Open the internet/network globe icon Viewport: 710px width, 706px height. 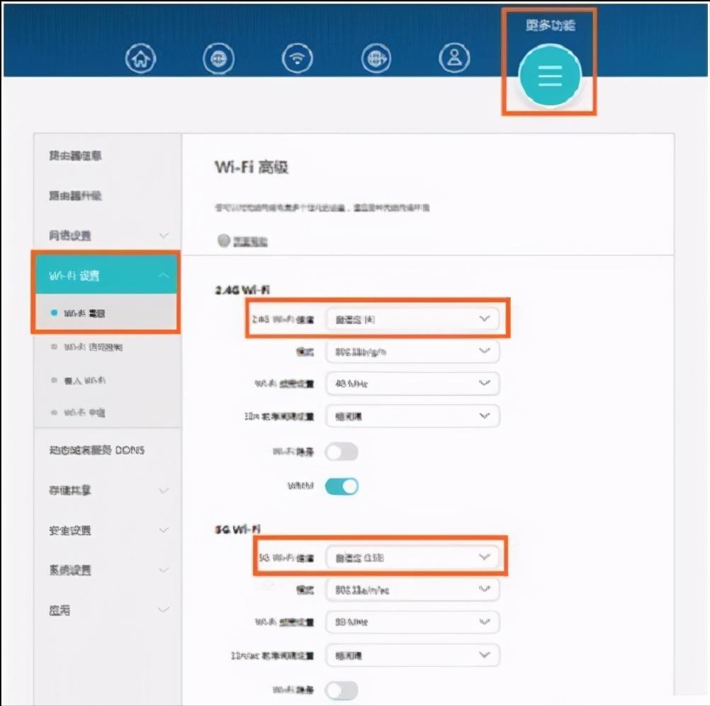(376, 59)
